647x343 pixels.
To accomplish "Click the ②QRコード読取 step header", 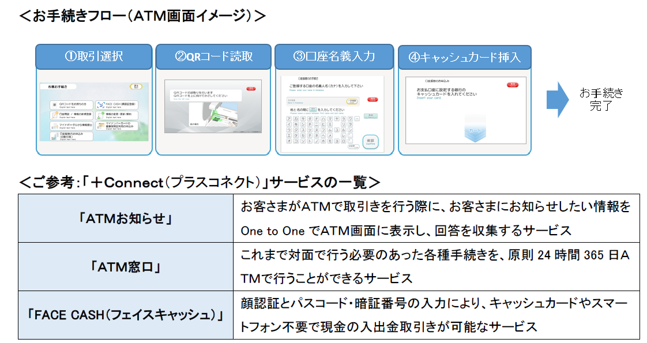I will (213, 56).
